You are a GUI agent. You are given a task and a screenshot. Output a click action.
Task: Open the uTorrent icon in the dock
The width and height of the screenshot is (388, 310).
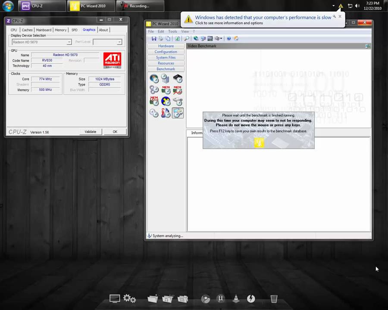(x=220, y=299)
